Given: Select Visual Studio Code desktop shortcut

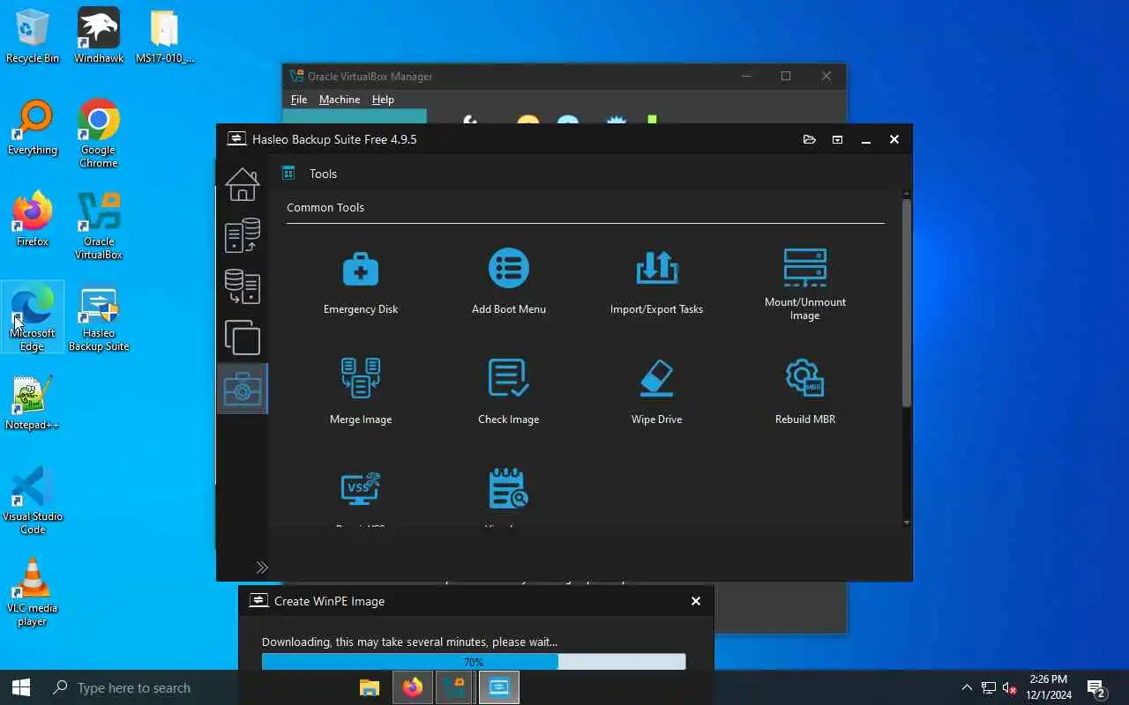Looking at the screenshot, I should 33,501.
